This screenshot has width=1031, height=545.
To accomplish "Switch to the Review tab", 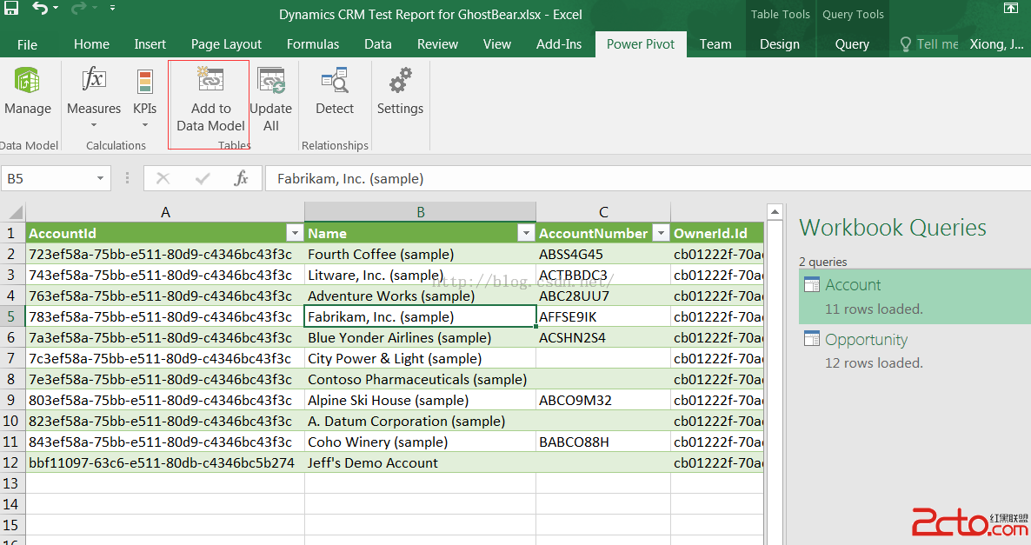I will (x=437, y=44).
